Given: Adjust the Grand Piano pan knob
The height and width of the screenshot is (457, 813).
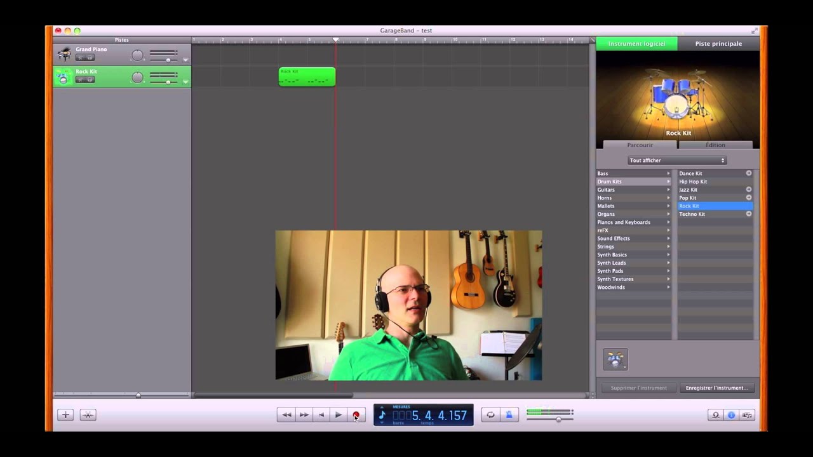Looking at the screenshot, I should (x=137, y=55).
